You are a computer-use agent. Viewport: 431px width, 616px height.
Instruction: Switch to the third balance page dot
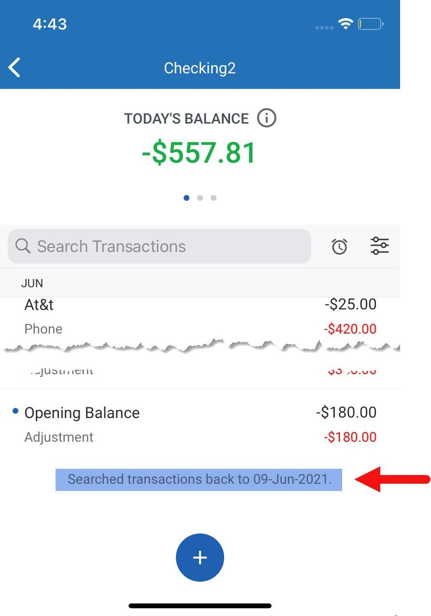214,197
